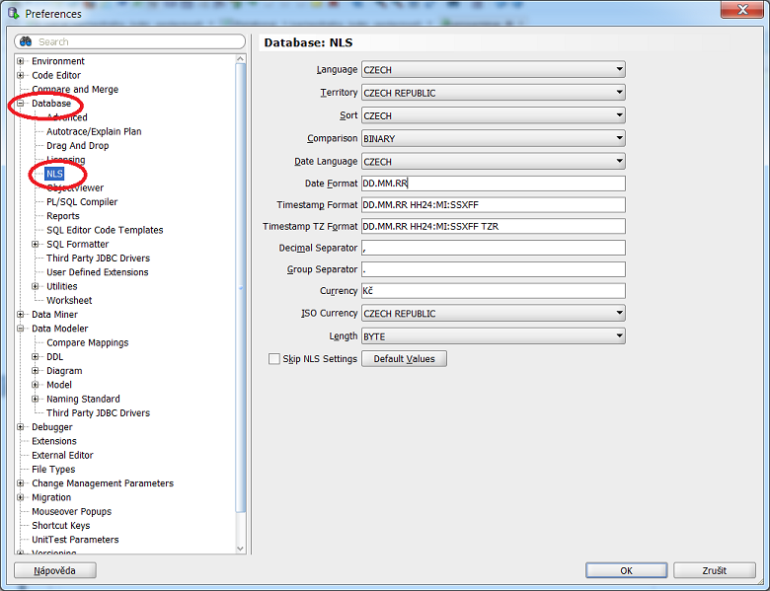Click the Zrušit cancel button
This screenshot has height=591, width=770.
[x=714, y=570]
